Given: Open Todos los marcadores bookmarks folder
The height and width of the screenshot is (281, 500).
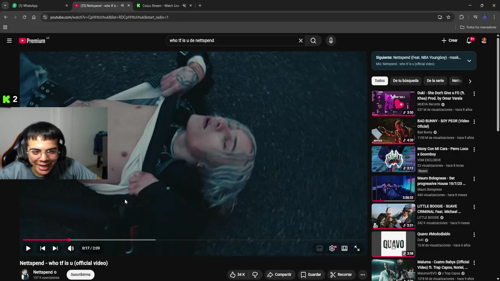Looking at the screenshot, I should pyautogui.click(x=478, y=27).
